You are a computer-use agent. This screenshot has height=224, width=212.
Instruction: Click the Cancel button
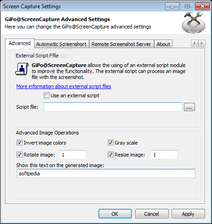point(152,214)
